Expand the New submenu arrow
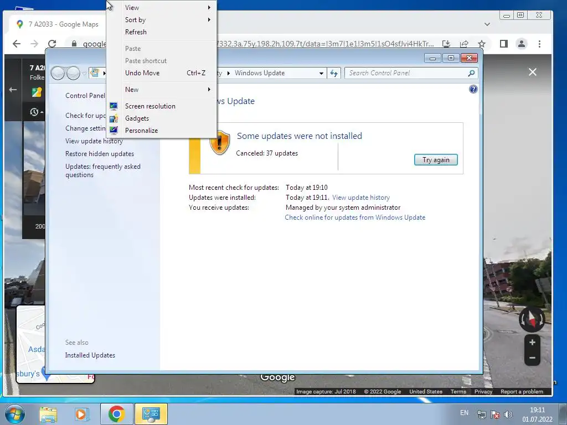Viewport: 567px width, 425px height. [209, 89]
